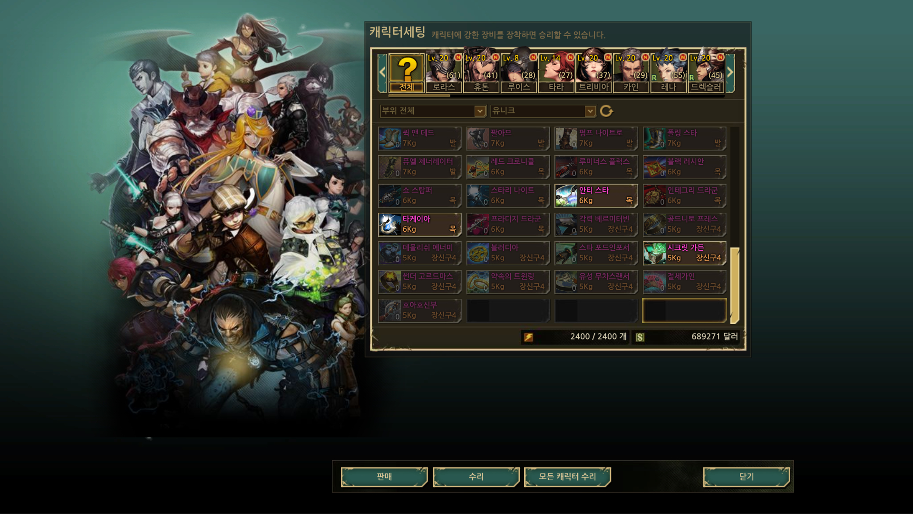
Task: Click the 퀵 앤 데드 boots icon
Action: [x=389, y=138]
